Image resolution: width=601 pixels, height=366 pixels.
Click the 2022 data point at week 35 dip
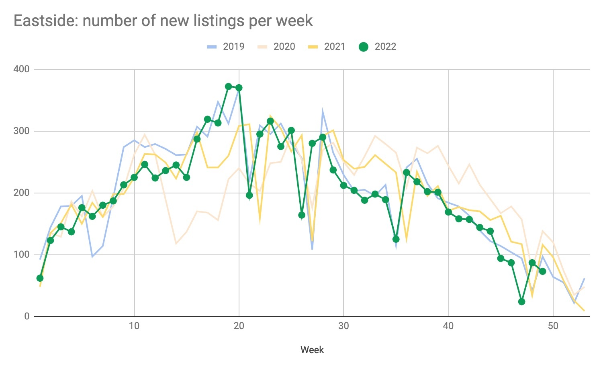[396, 239]
